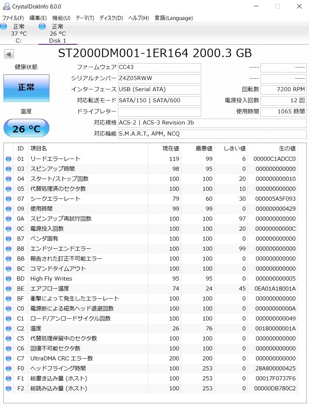Click the previous disk arrow button
Viewport: 316px width, 414px height.
[x=9, y=54]
